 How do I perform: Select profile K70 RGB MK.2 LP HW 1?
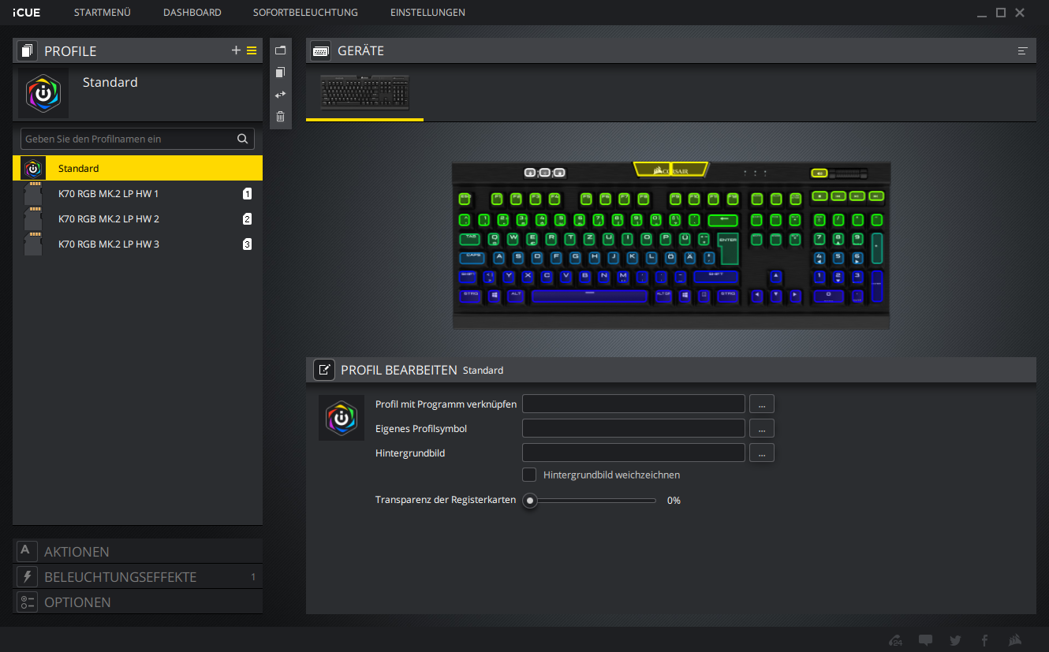[x=137, y=193]
